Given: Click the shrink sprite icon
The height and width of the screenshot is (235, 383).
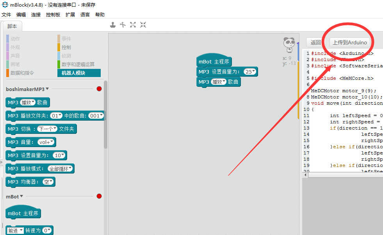Looking at the screenshot, I should click(x=143, y=25).
